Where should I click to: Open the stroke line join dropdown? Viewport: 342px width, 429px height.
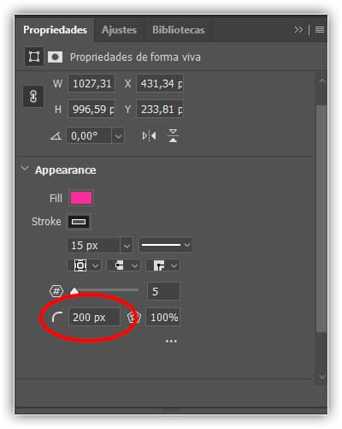(162, 265)
